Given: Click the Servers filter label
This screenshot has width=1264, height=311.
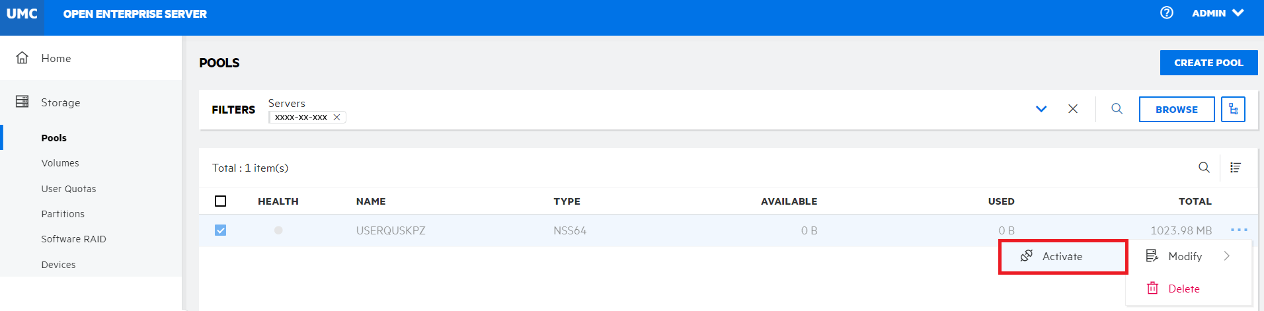Looking at the screenshot, I should (x=287, y=103).
